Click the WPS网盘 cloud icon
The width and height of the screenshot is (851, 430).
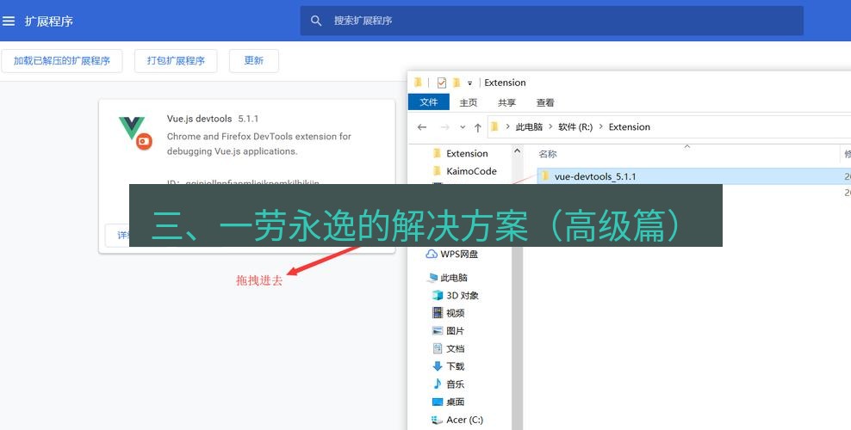click(x=432, y=254)
